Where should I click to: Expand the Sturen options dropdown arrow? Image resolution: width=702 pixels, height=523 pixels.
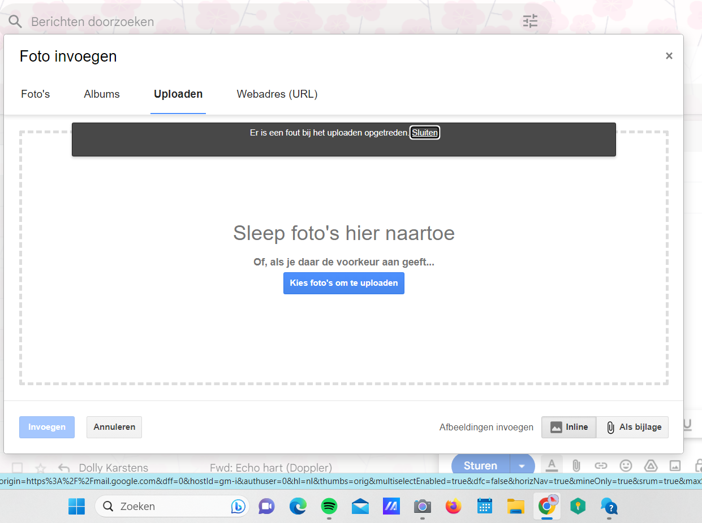pos(522,466)
